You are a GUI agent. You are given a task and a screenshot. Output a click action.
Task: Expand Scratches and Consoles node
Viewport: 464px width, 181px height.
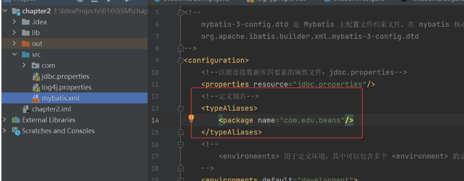coord(4,131)
